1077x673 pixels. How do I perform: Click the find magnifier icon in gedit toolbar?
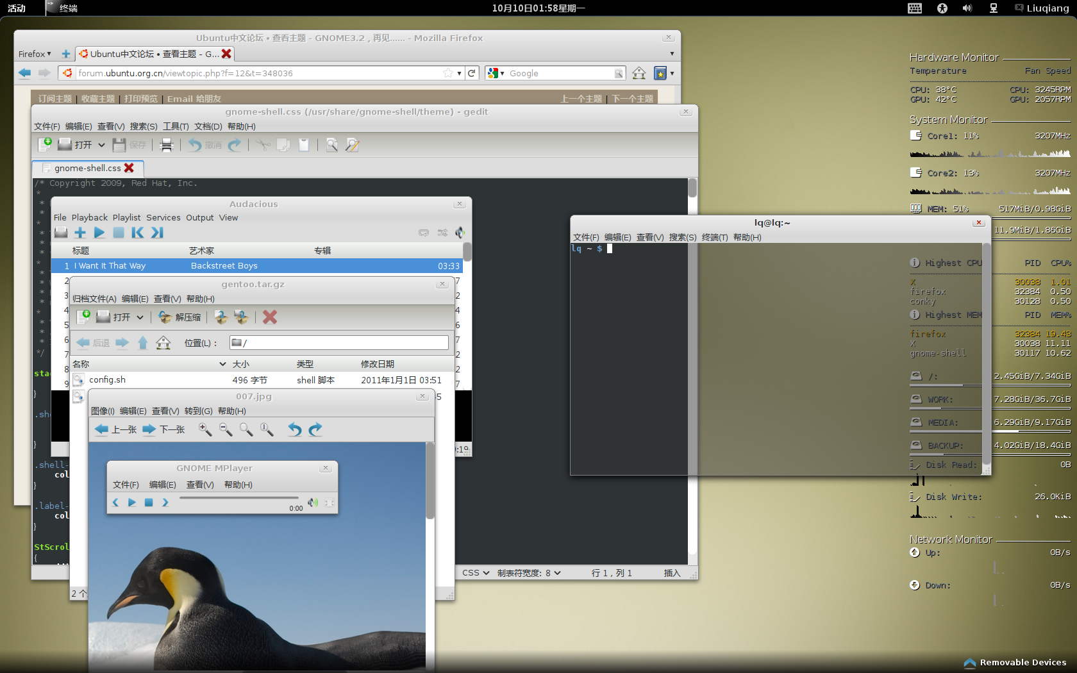point(331,145)
